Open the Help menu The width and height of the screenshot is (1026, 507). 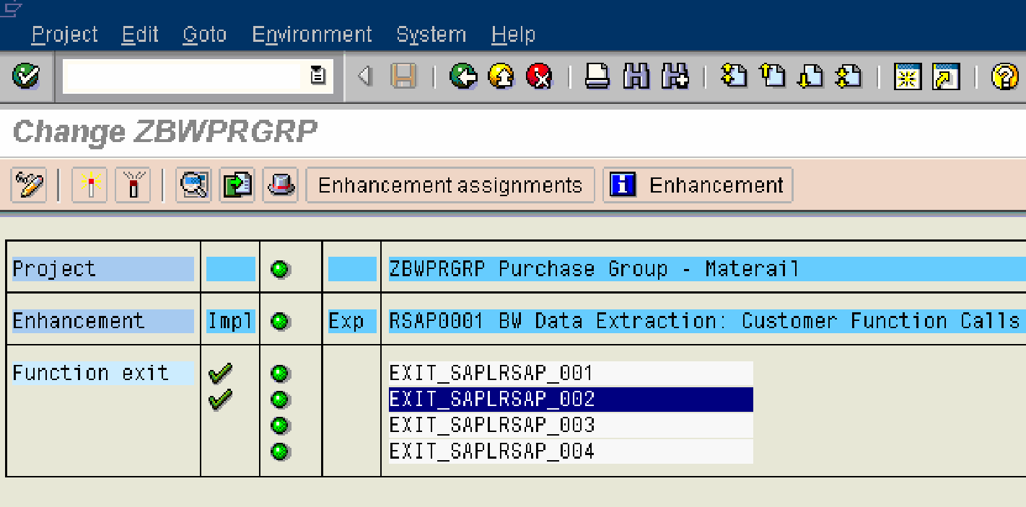(513, 35)
